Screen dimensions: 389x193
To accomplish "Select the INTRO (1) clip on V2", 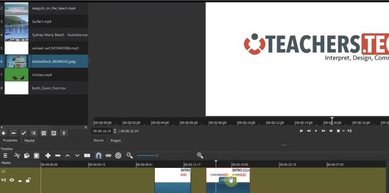I will coord(228,180).
